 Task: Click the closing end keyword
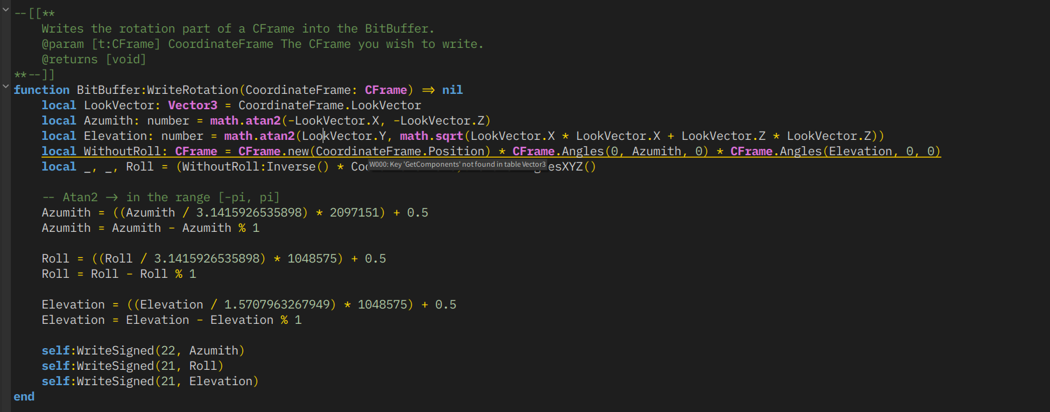(24, 397)
